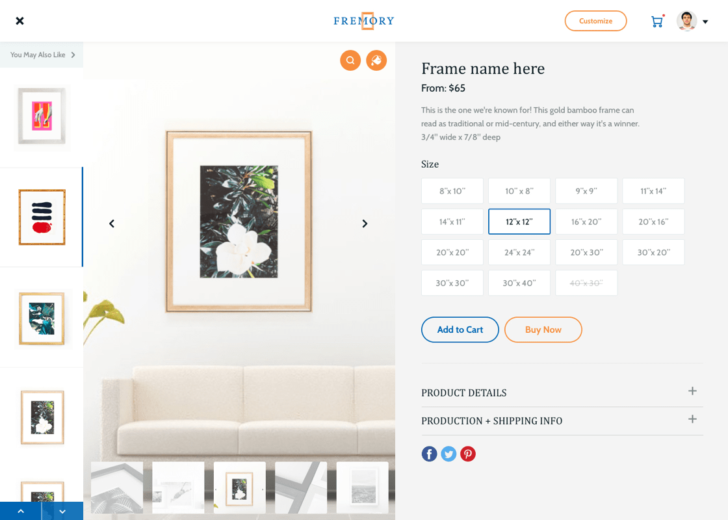
Task: Click the Add to Cart button
Action: coord(460,330)
